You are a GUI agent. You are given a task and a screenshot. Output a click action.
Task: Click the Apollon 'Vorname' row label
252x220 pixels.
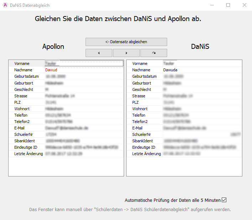coord(22,63)
